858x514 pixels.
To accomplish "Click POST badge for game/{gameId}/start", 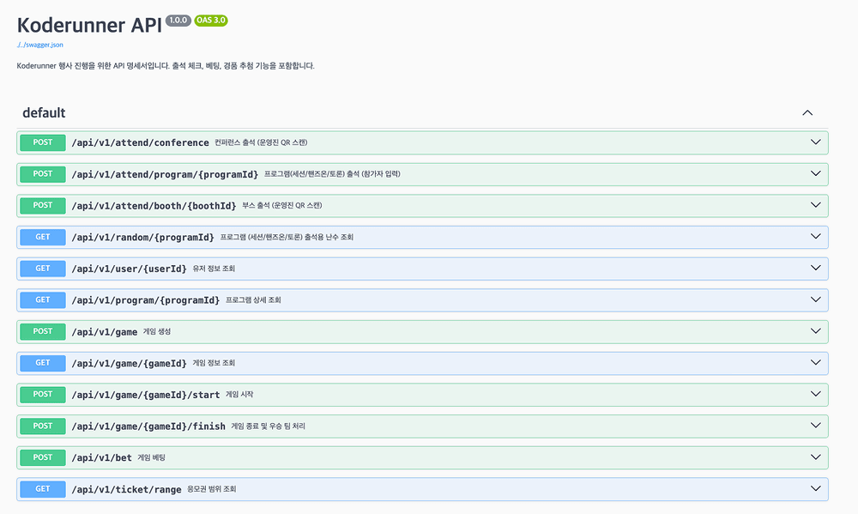I will tap(43, 395).
